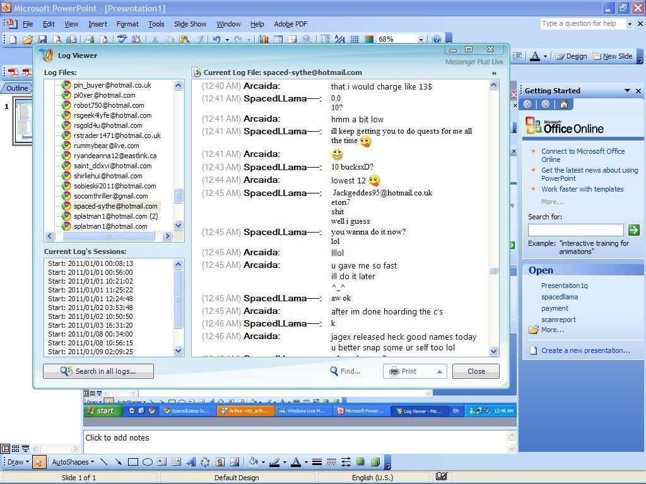Screen dimensions: 646x484
Task: Insert Picture from file icon
Action: click(235, 462)
